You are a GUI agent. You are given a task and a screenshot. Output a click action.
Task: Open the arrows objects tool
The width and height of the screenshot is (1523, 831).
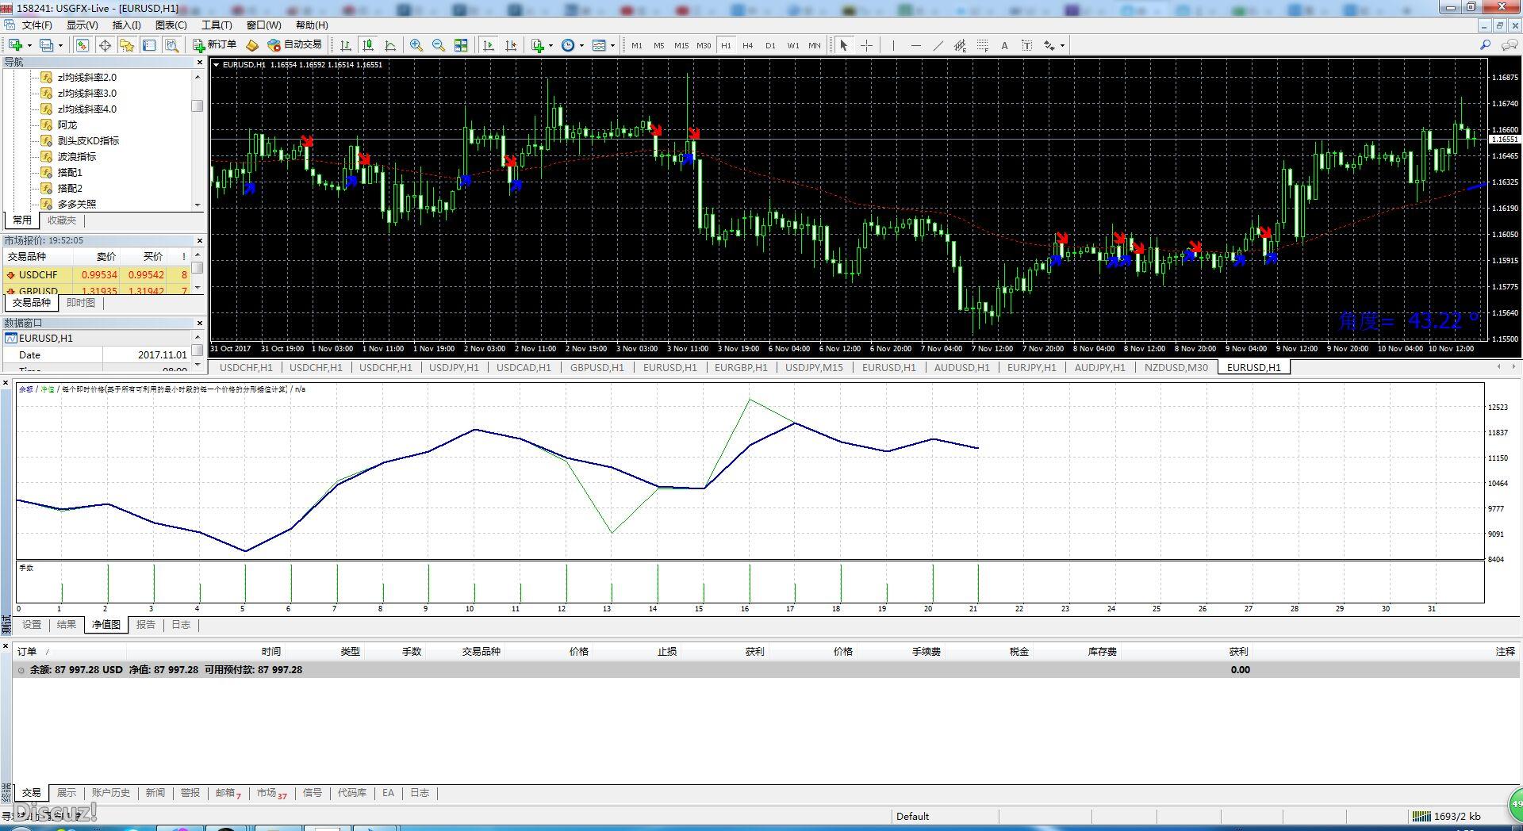(1049, 45)
